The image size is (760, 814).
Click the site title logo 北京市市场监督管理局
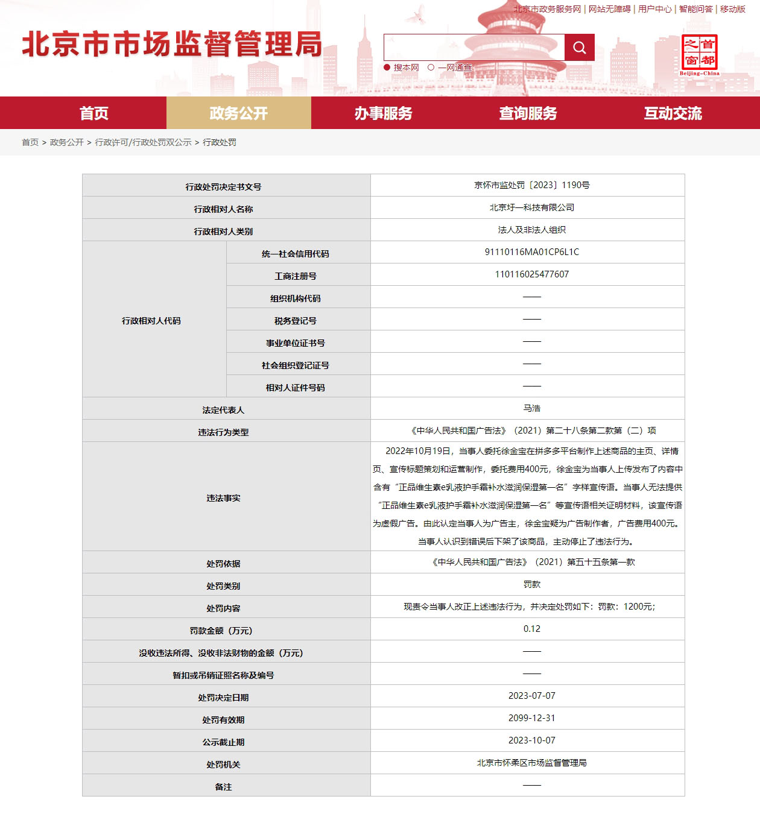coord(172,45)
